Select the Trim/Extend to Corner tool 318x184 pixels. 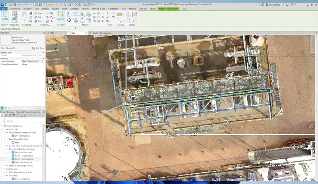89,20
